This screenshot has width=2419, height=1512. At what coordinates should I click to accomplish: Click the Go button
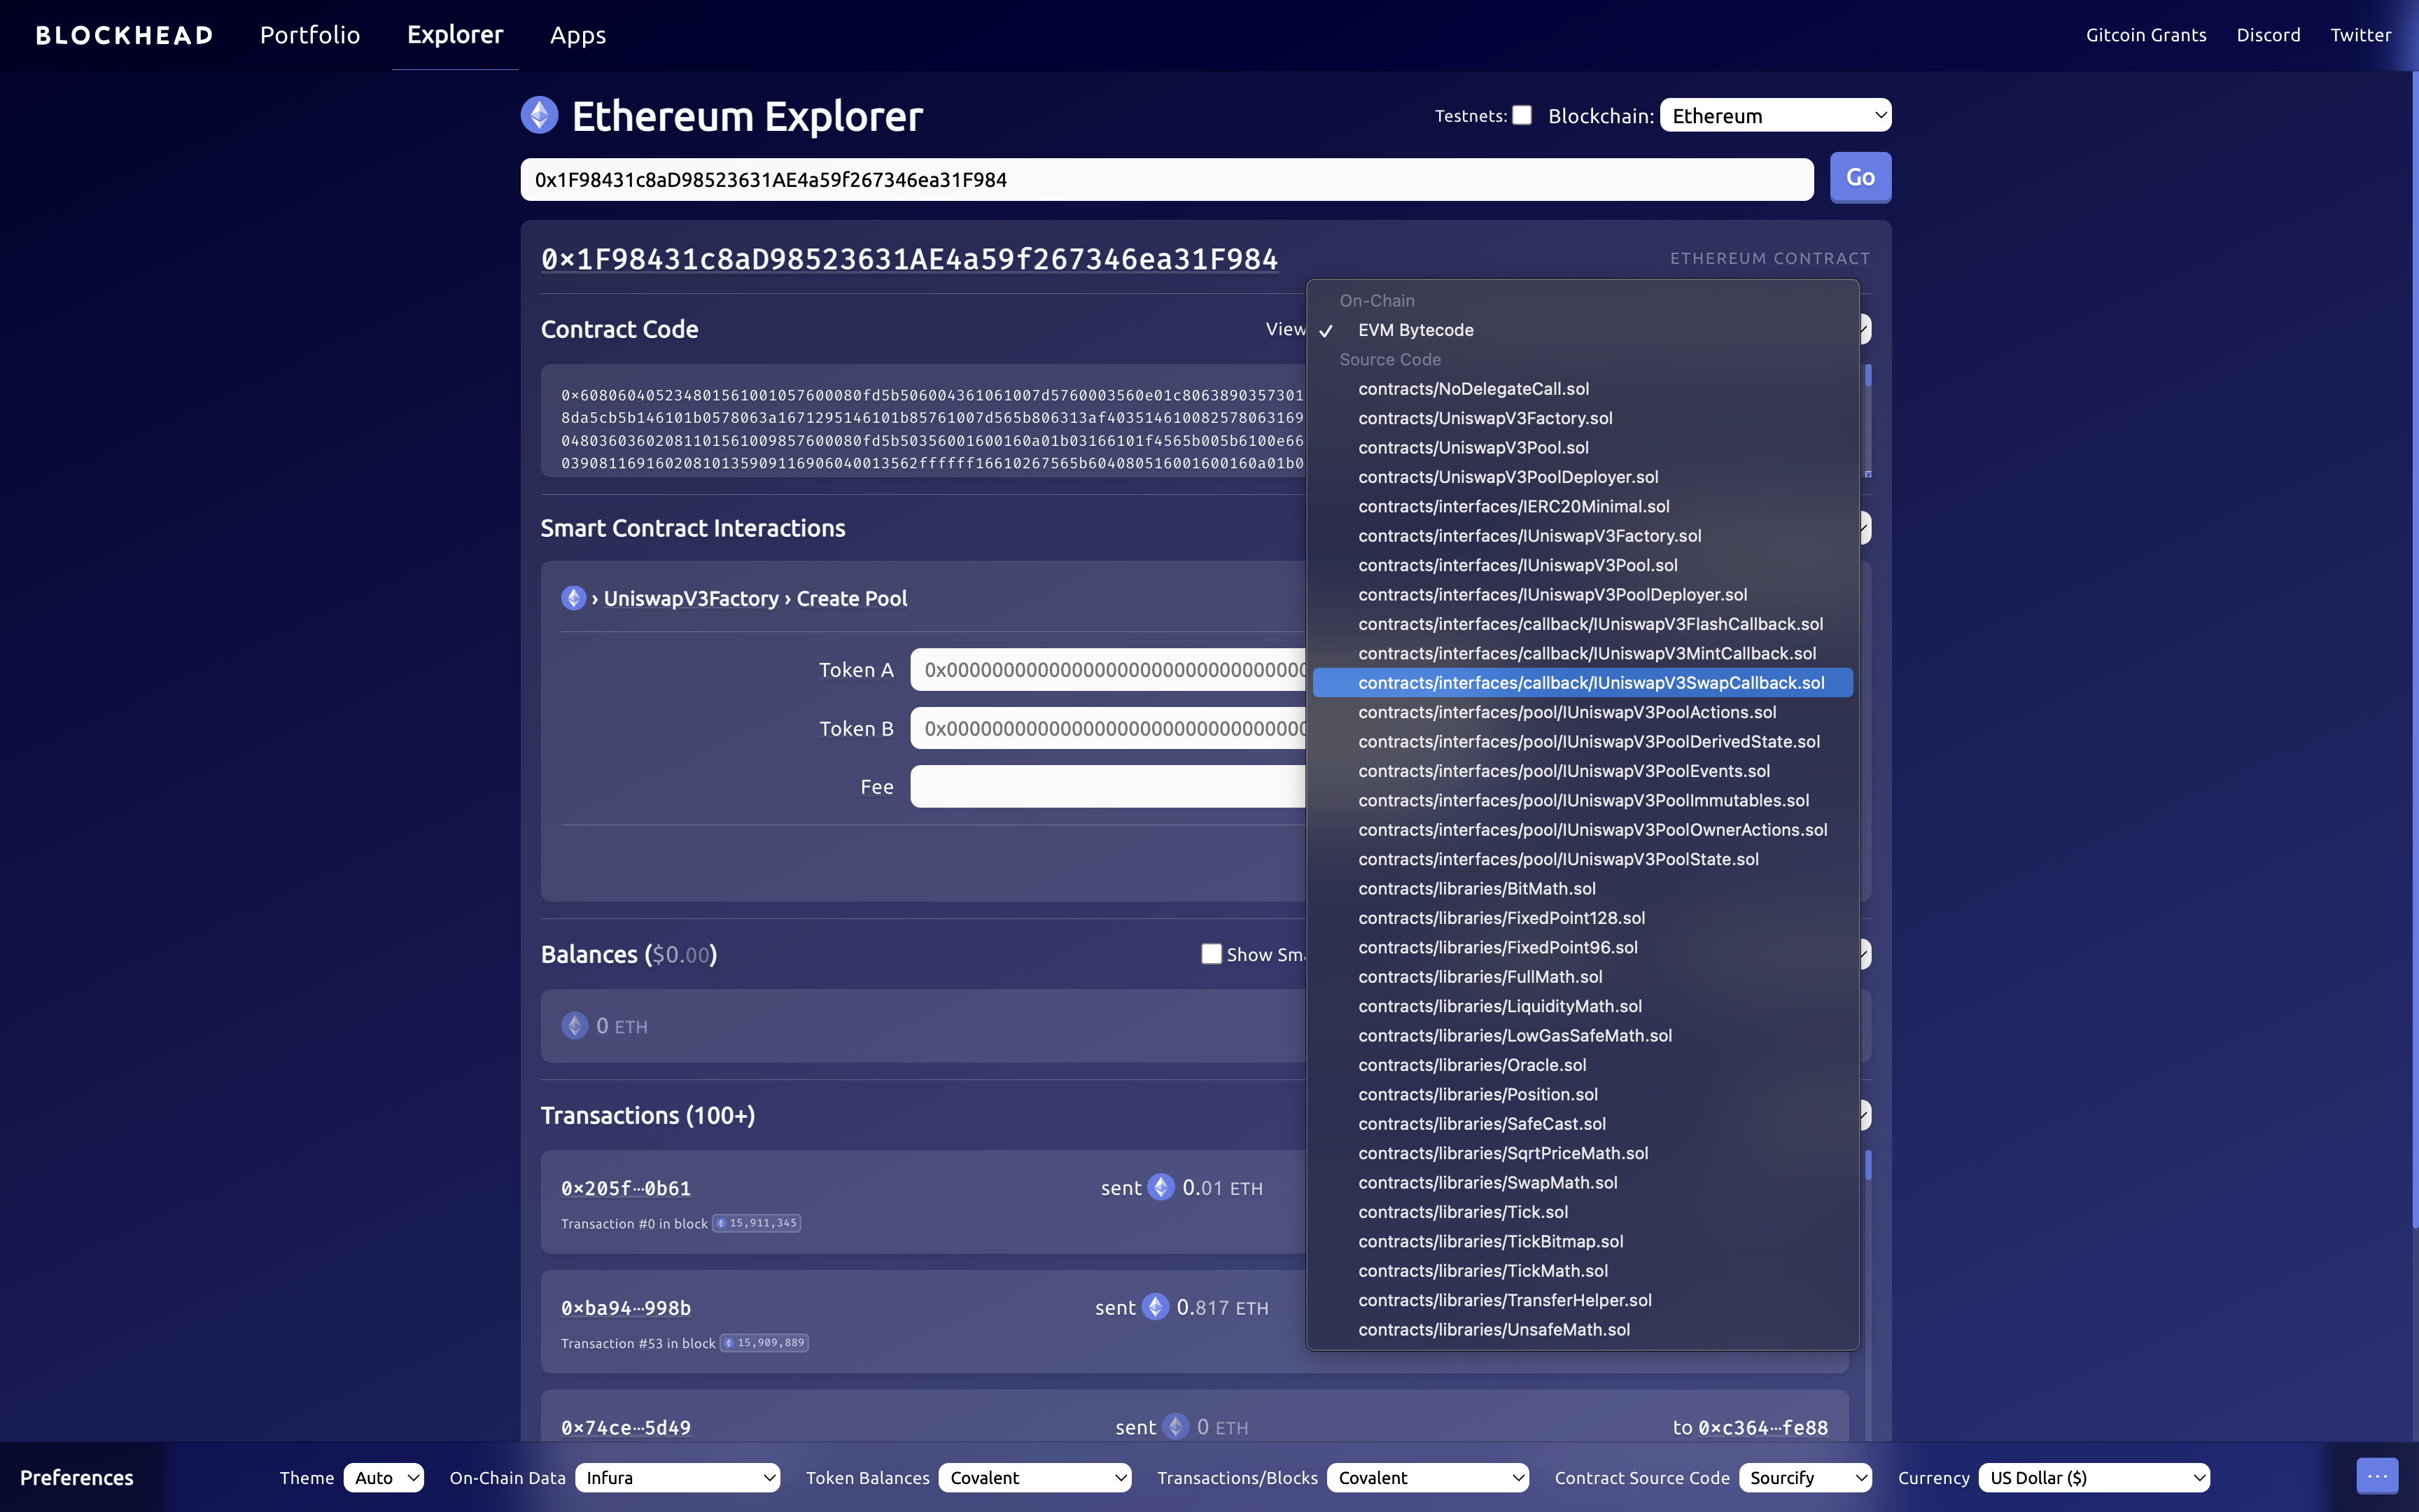pos(1860,177)
